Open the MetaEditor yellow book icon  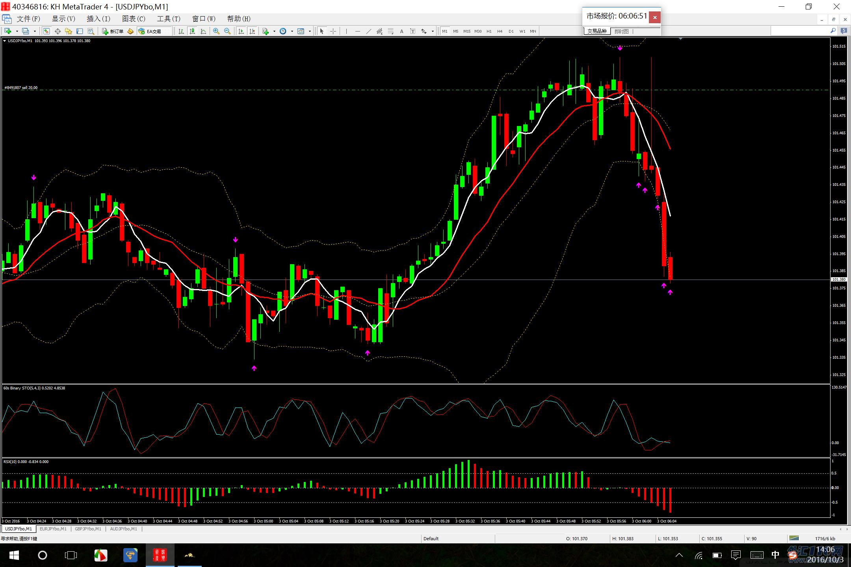(130, 31)
